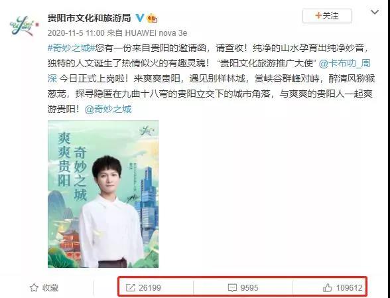Like the post with thumbs-up icon
The width and height of the screenshot is (390, 298).
point(327,287)
